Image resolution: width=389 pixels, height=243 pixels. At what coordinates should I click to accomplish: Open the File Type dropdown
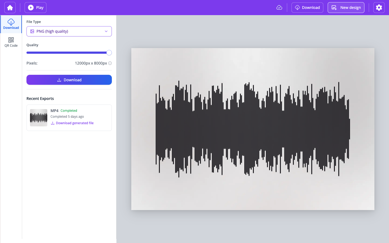click(69, 31)
